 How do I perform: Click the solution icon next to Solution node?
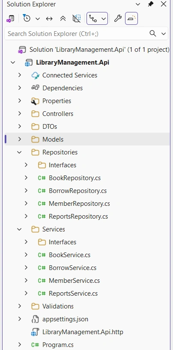(x=22, y=50)
